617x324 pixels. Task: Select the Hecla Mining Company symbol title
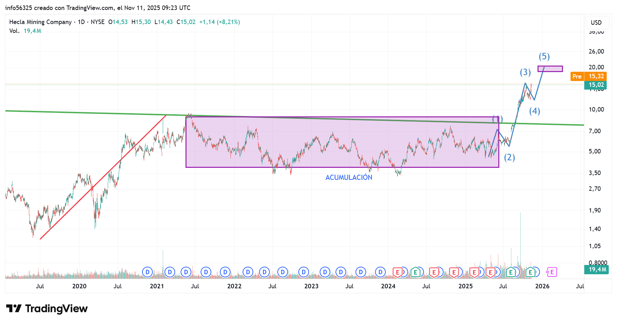coord(40,22)
